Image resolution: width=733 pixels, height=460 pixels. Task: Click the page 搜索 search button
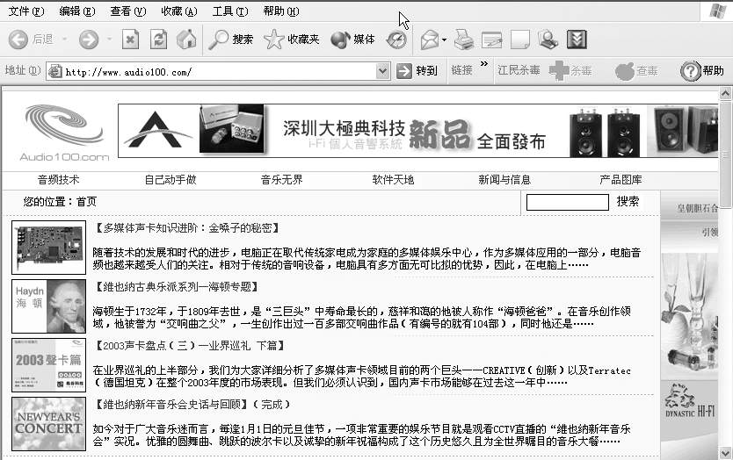pyautogui.click(x=628, y=201)
